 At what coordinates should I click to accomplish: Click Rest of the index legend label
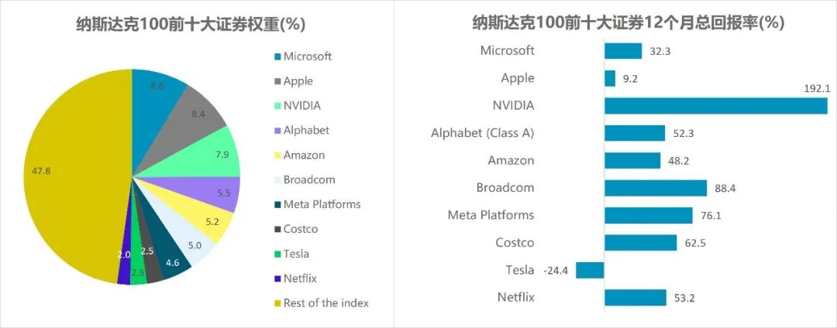point(325,303)
